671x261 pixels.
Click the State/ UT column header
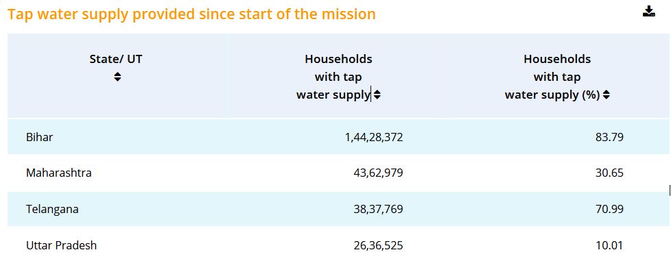tap(116, 59)
